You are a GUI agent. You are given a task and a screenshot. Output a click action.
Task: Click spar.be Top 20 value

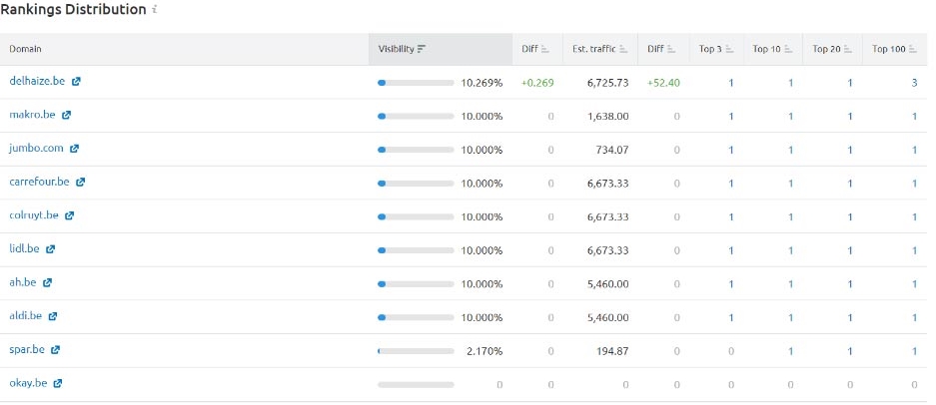coord(850,351)
